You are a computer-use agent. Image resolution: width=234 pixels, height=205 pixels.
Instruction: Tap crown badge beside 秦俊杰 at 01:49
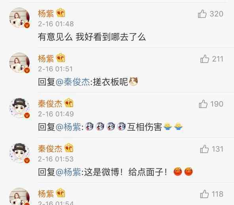(x=69, y=103)
